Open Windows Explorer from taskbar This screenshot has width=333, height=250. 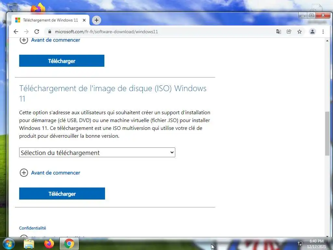[x=29, y=244]
